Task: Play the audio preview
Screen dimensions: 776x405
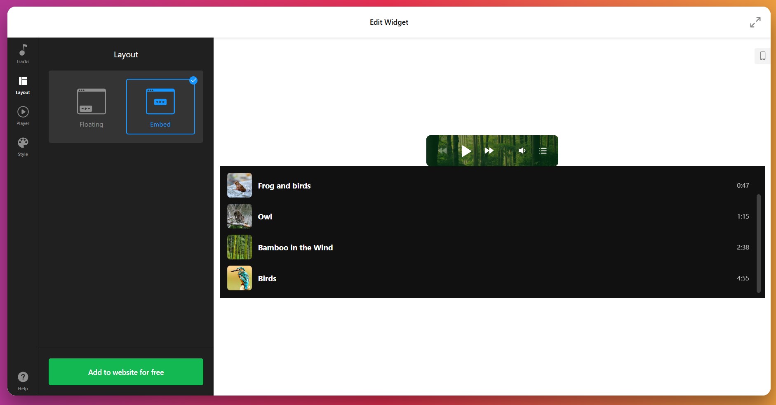Action: click(466, 151)
